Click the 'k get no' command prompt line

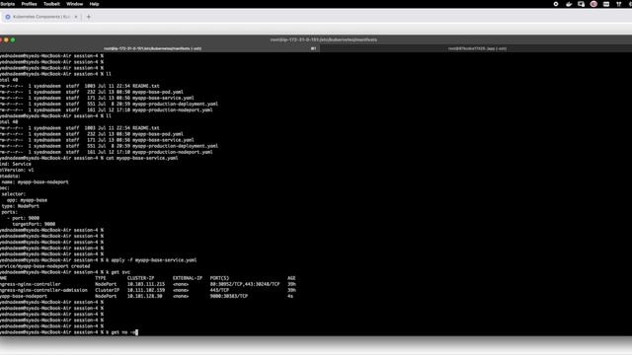pyautogui.click(x=69, y=332)
